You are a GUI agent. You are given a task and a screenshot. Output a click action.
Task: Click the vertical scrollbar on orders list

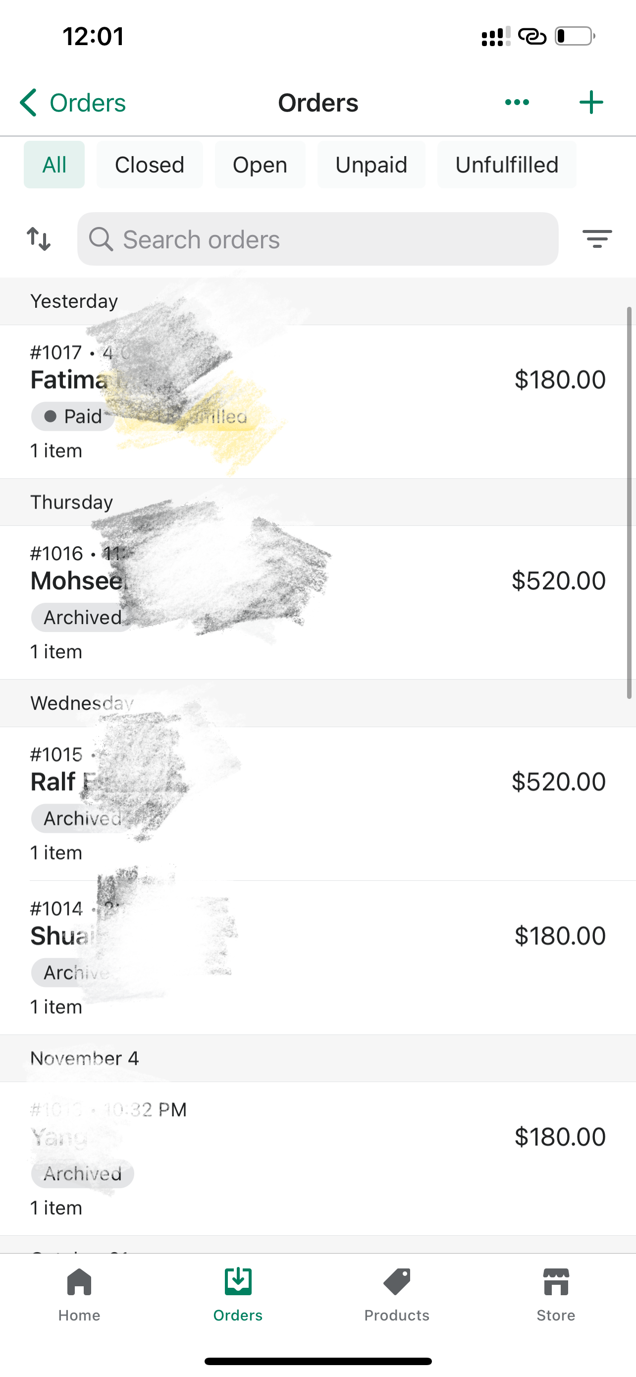(x=630, y=503)
